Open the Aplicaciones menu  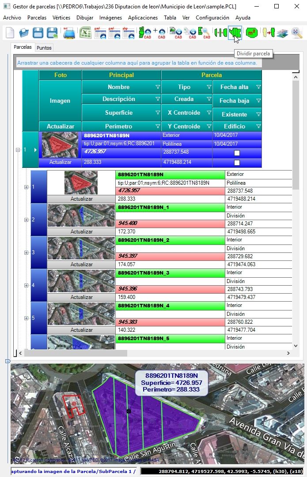[x=143, y=18]
